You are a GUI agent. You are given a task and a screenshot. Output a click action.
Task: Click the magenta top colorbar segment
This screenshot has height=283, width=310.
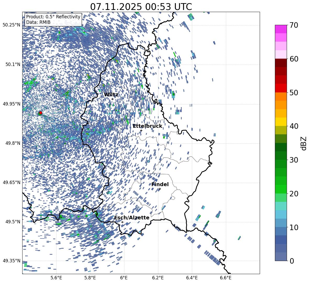coord(281,29)
